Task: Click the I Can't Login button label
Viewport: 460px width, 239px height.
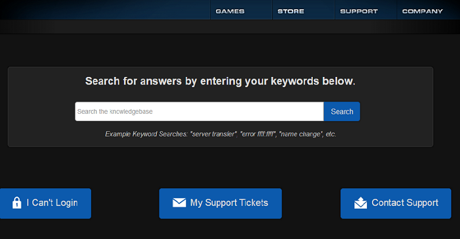Action: (x=52, y=203)
